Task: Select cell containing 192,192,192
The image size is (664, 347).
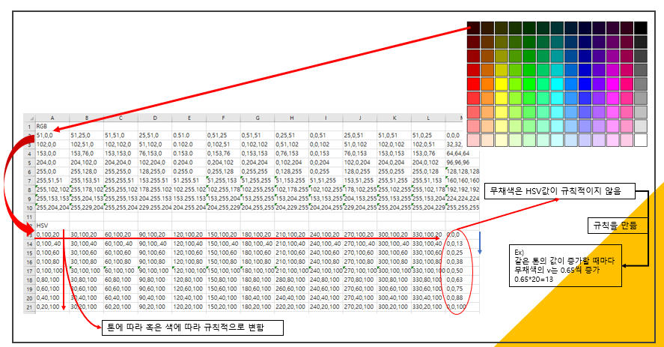Action: pos(463,190)
